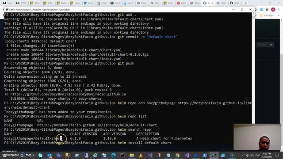Launch Internet Explorer from taskbar

tap(95, 155)
